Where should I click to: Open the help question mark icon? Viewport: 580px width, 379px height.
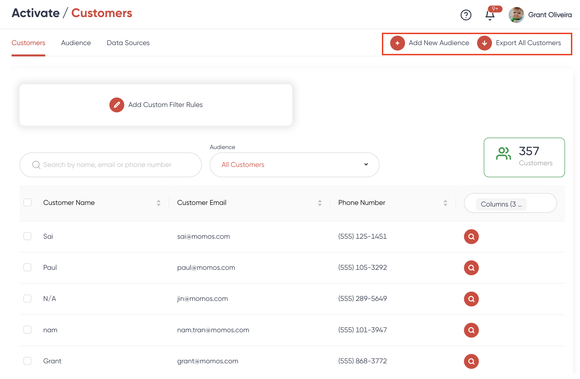tap(466, 15)
